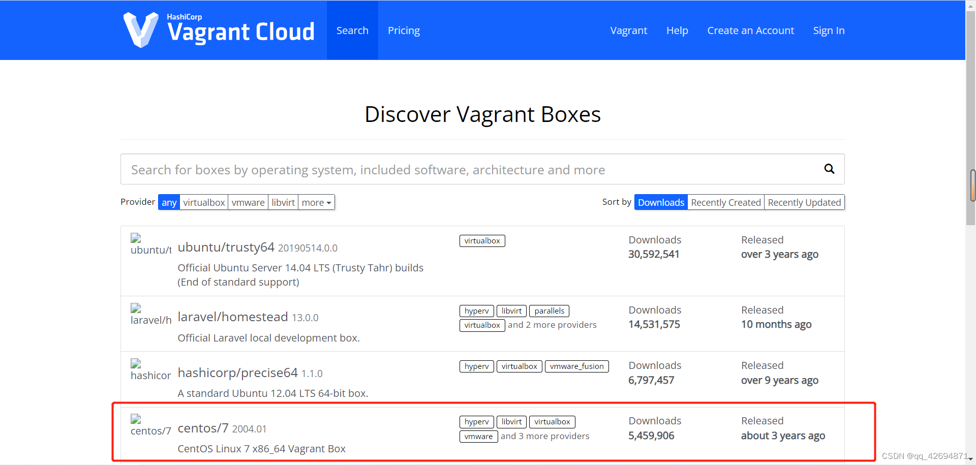The image size is (976, 465).
Task: Filter boxes by virtualbox provider
Action: (204, 202)
